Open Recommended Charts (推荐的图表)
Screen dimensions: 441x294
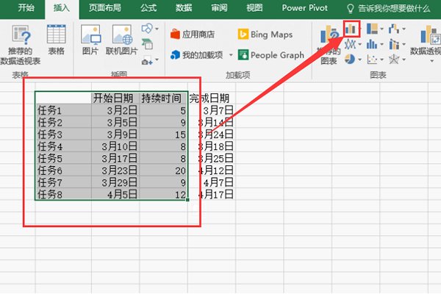(329, 44)
